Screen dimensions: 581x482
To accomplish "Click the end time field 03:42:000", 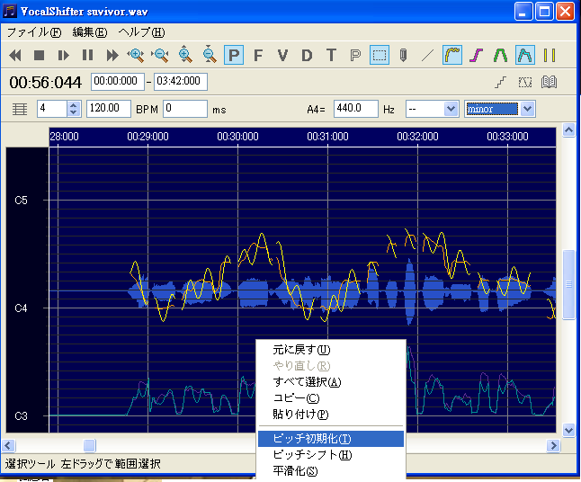I will pyautogui.click(x=181, y=82).
